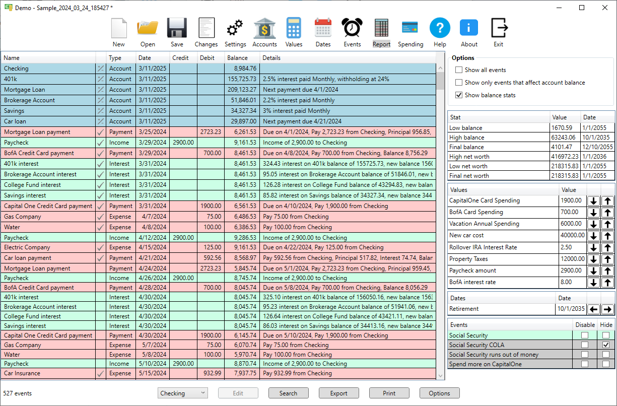The image size is (617, 406).
Task: Click the Exit toolbar icon
Action: (498, 32)
